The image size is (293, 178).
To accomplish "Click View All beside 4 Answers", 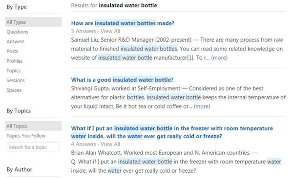I will (x=110, y=144).
